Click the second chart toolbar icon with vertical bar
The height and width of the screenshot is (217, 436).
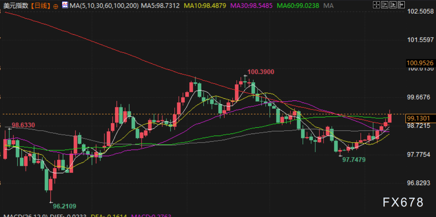tap(384, 5)
